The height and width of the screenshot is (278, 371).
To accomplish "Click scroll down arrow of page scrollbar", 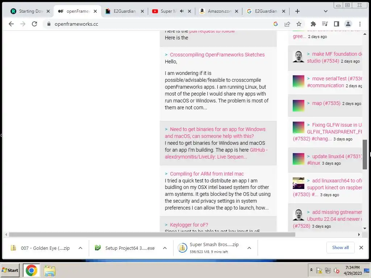I will (365, 228).
